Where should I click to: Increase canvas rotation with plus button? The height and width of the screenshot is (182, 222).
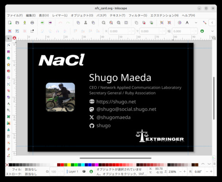coord(211,172)
